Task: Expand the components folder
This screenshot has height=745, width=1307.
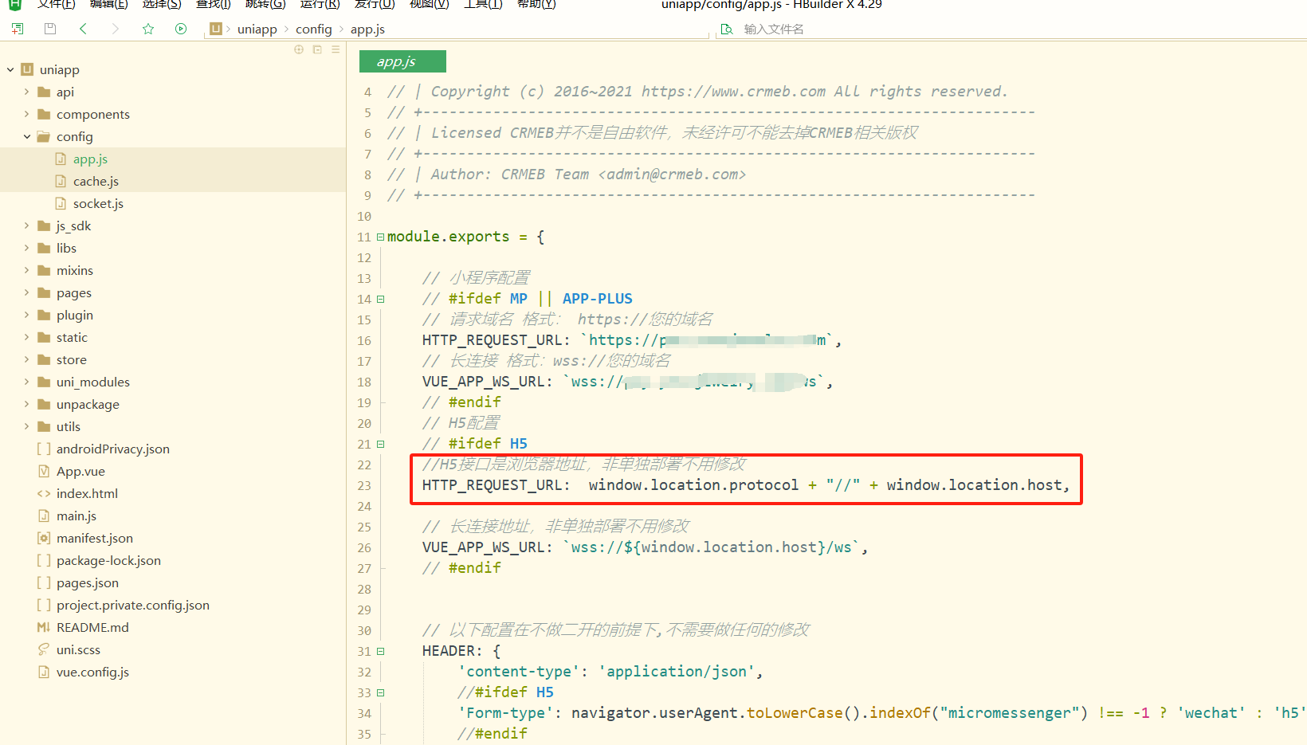Action: [x=26, y=114]
